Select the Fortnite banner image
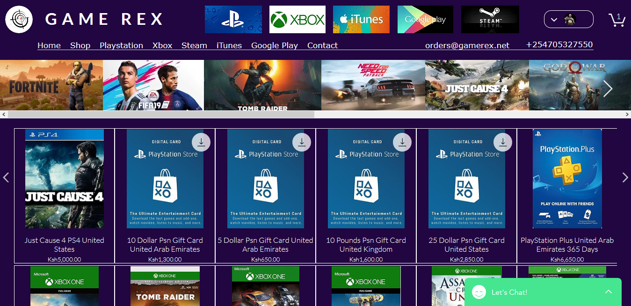The width and height of the screenshot is (631, 306). coord(51,85)
